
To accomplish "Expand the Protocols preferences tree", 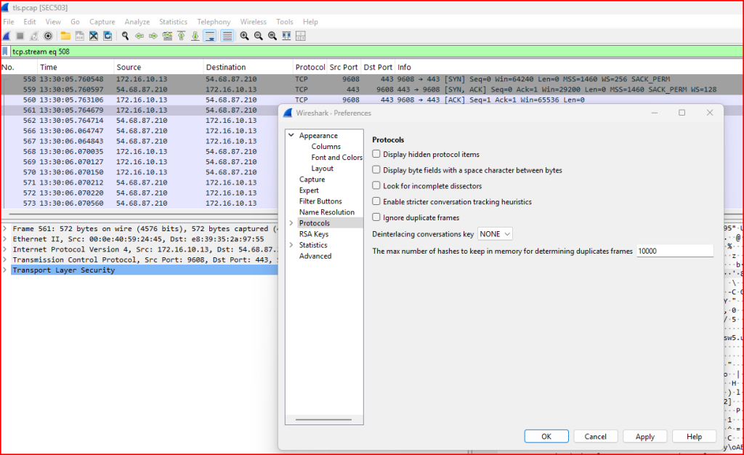I will click(x=291, y=223).
